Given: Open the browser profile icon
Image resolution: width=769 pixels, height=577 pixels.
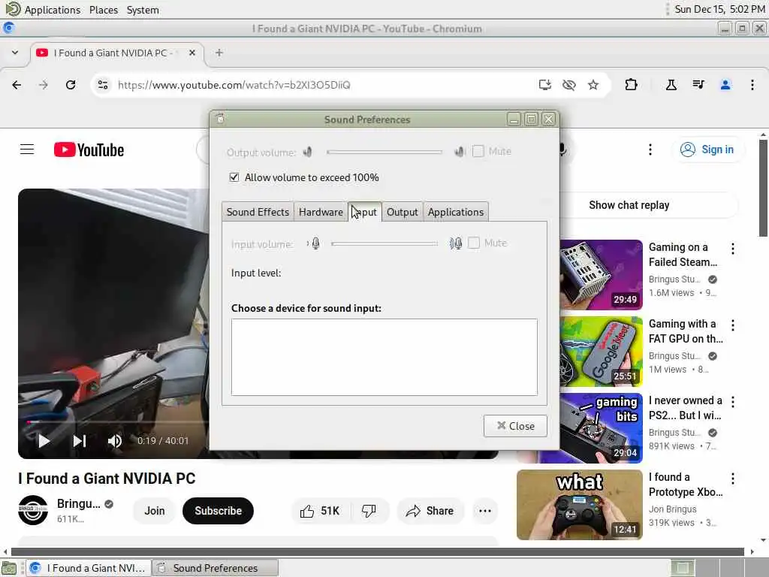Looking at the screenshot, I should 725,85.
